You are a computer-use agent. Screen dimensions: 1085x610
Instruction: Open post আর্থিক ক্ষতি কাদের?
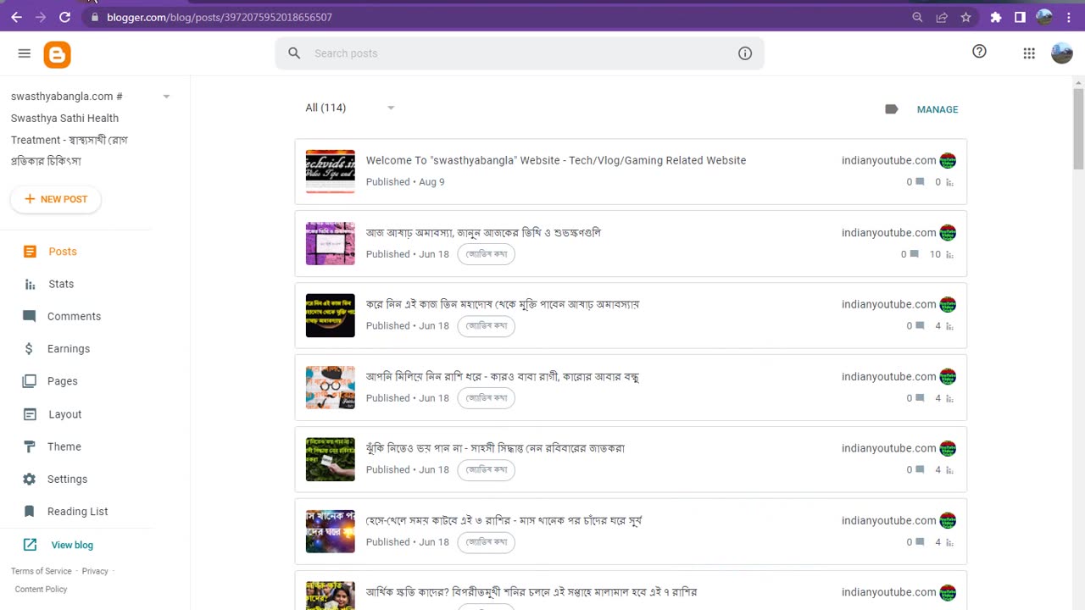pyautogui.click(x=531, y=592)
